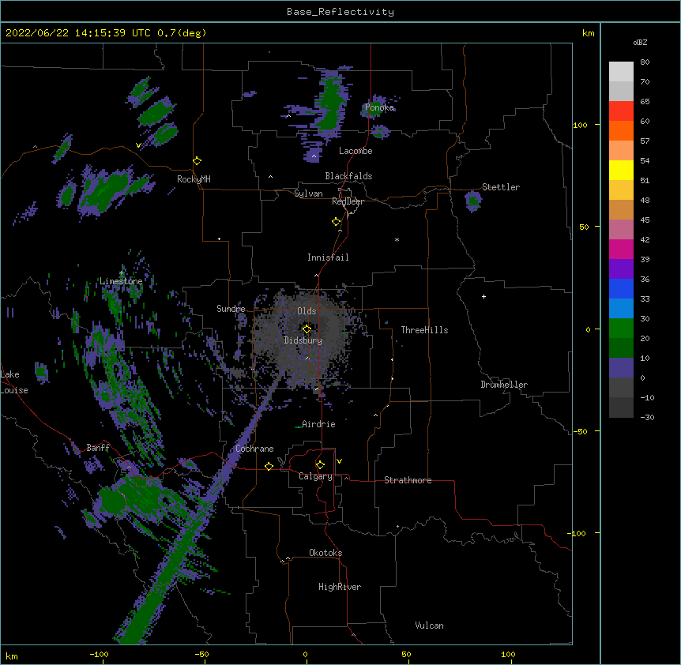The width and height of the screenshot is (681, 665).
Task: Click the yellow V marker northeast of Calgary
Action: pos(339,461)
